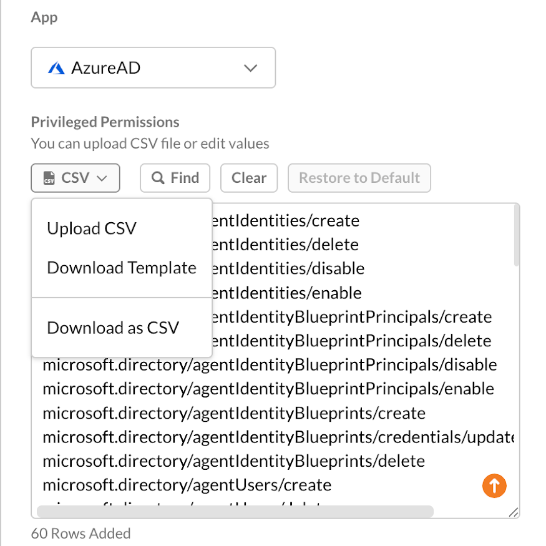The image size is (546, 546).
Task: Click the CSV file icon
Action: [x=49, y=178]
